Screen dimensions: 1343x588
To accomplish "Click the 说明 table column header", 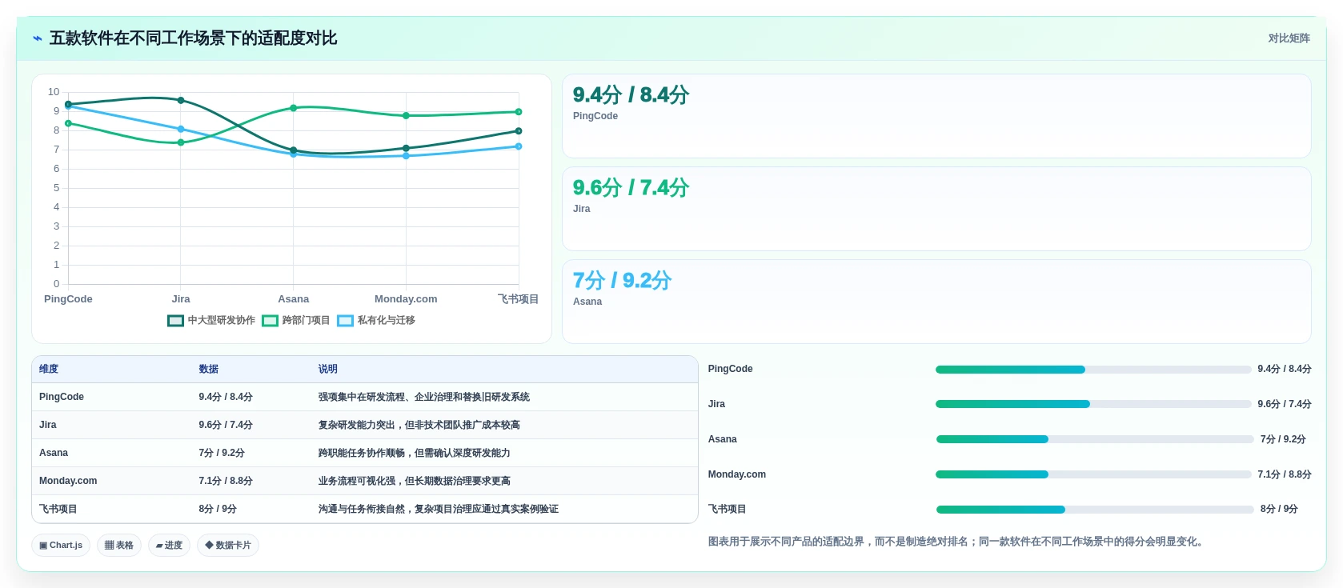I will tap(328, 369).
